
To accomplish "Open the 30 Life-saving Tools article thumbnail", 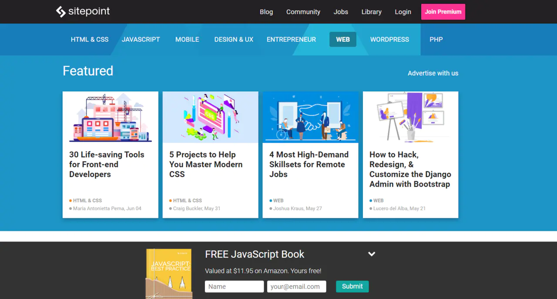I will tap(111, 117).
